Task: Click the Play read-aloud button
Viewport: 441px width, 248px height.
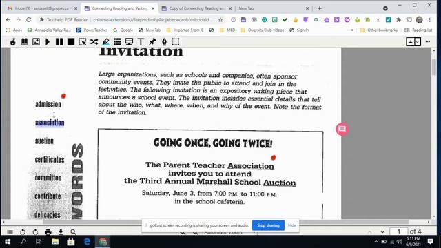Action: tap(48, 42)
